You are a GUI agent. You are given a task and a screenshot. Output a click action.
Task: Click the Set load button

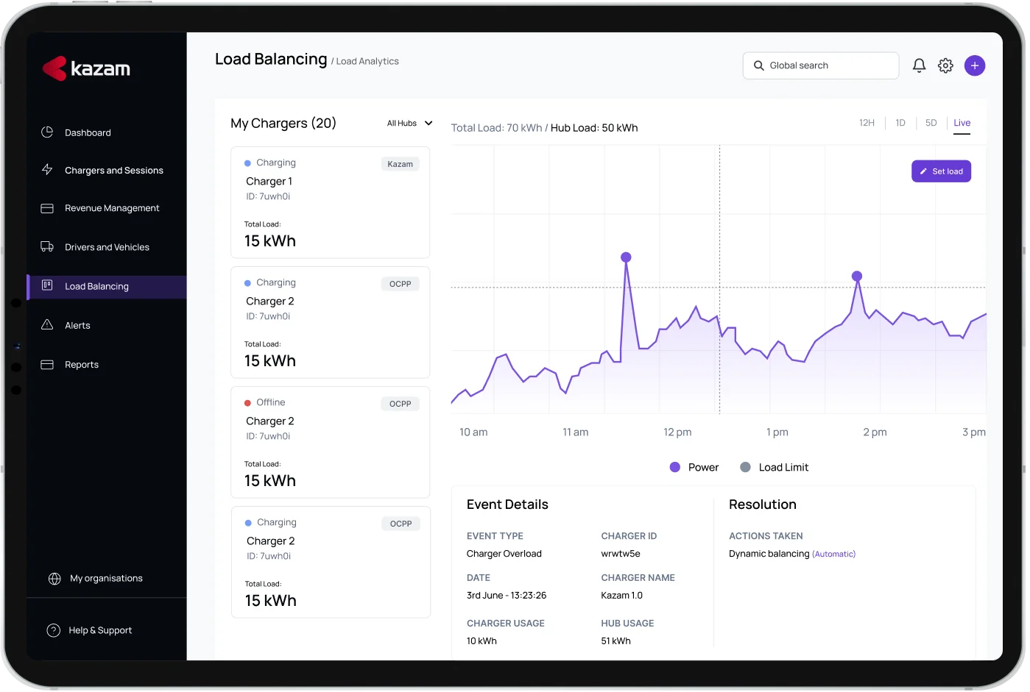point(941,171)
